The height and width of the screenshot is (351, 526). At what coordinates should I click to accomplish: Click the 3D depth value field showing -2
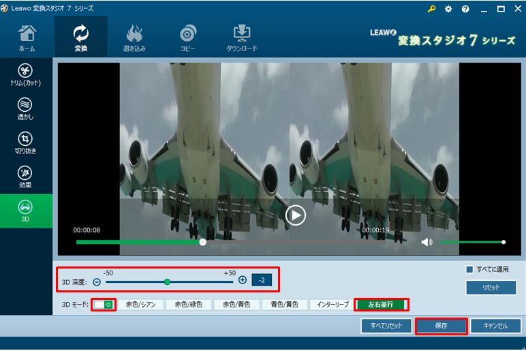[262, 280]
